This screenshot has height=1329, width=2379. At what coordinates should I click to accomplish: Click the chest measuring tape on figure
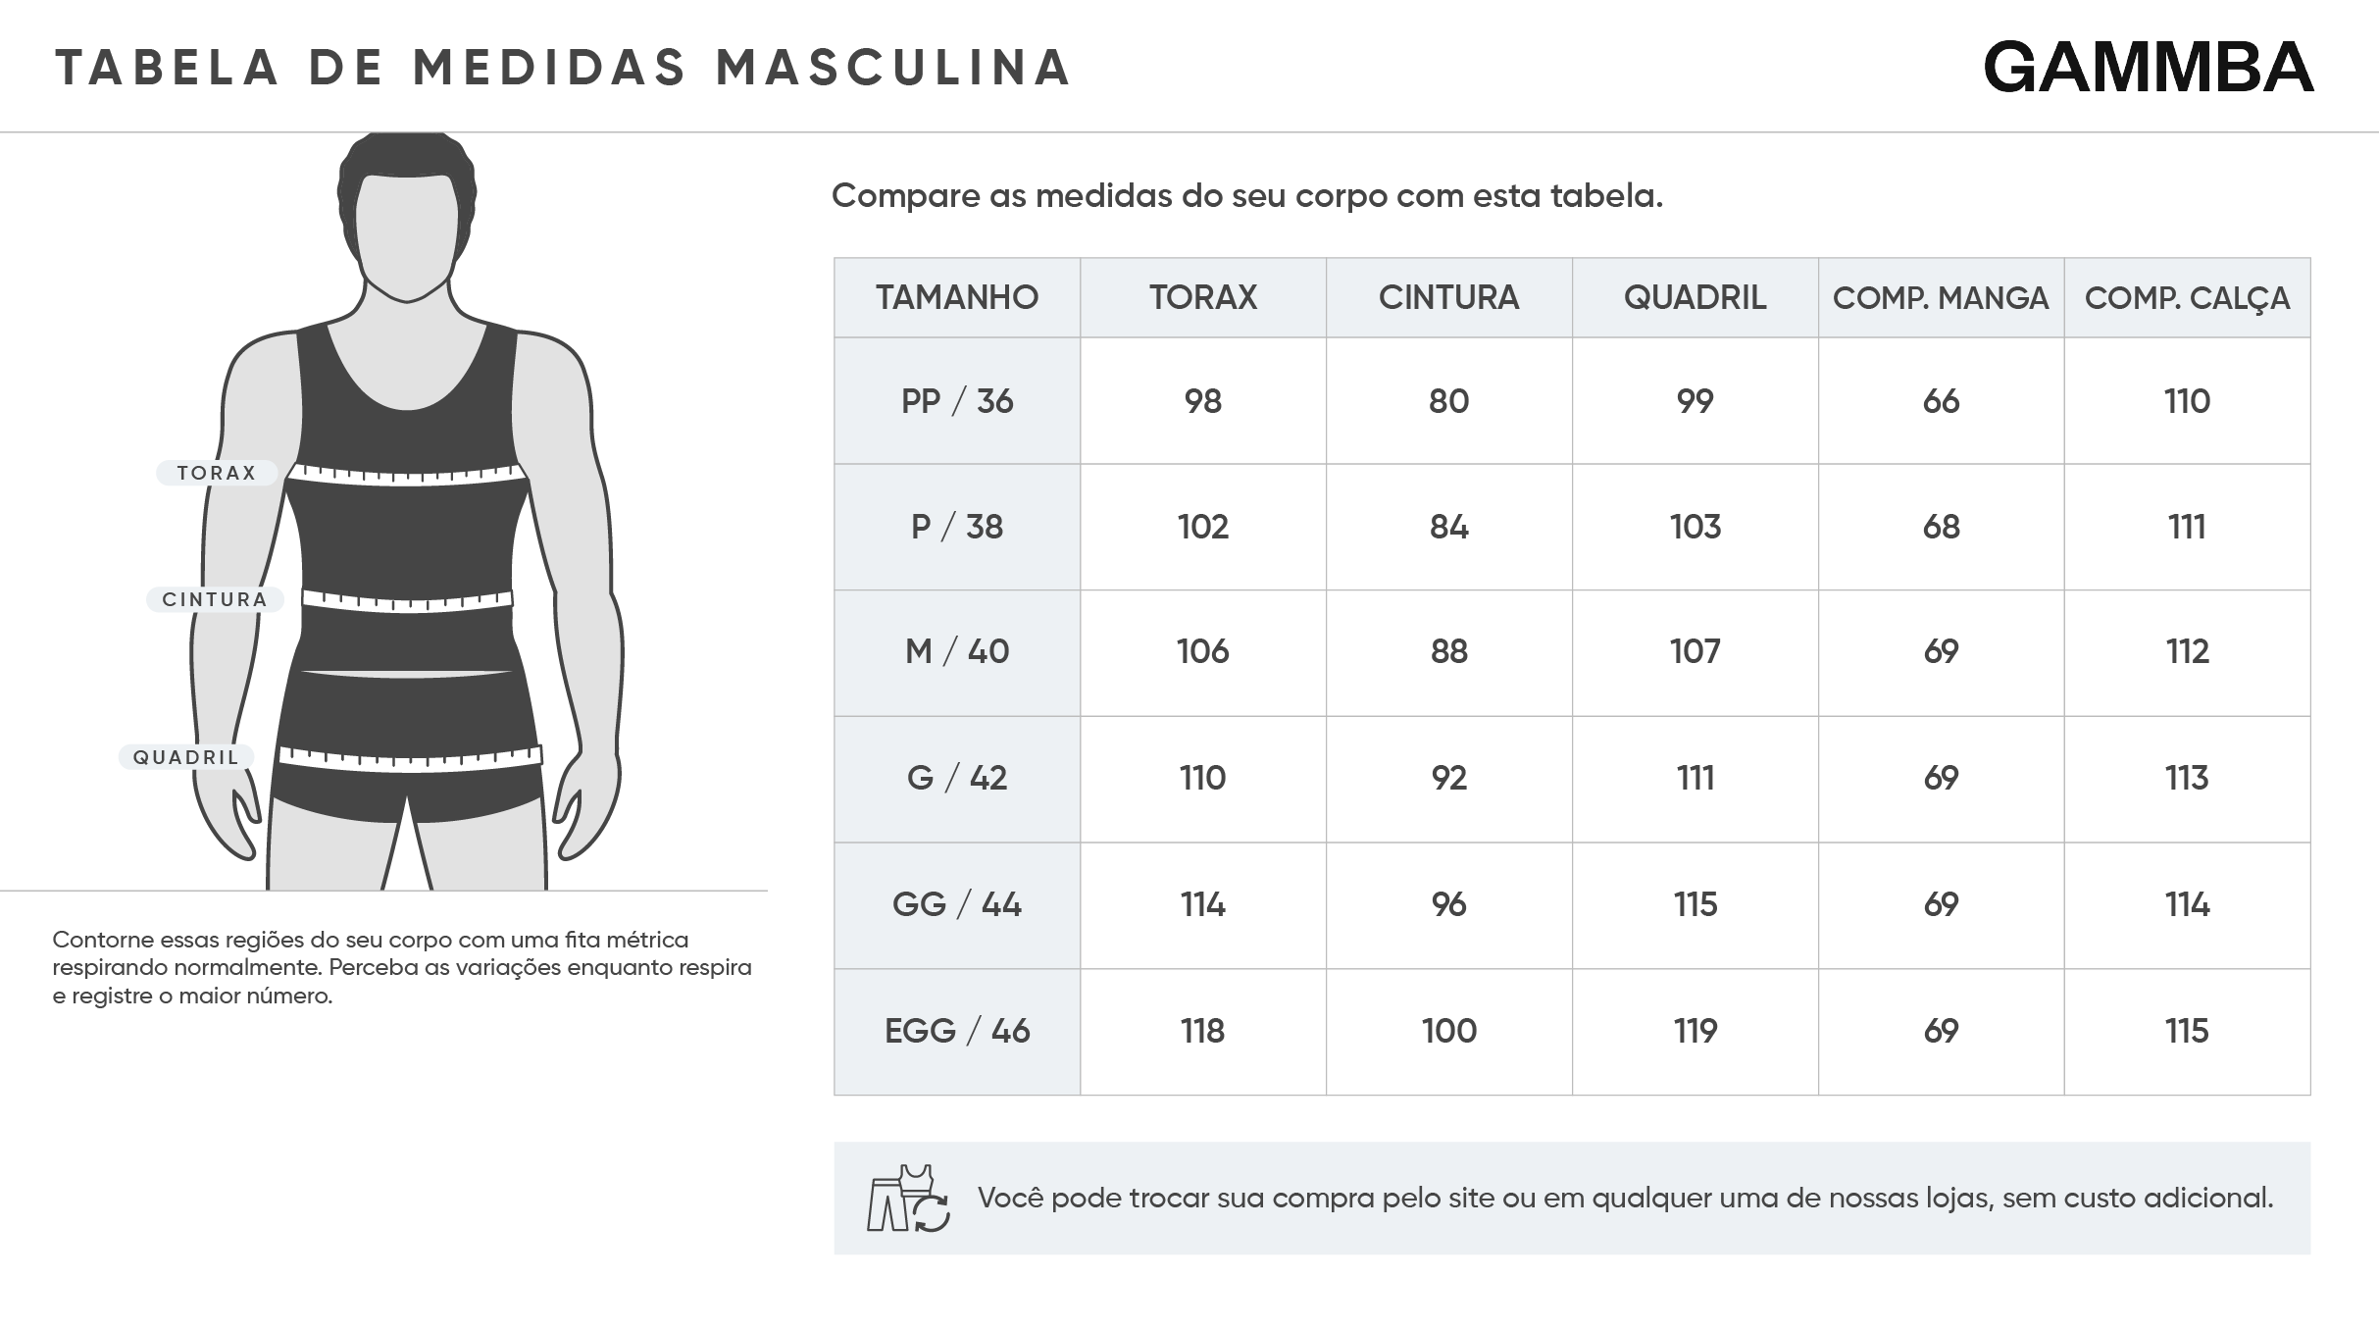407,475
